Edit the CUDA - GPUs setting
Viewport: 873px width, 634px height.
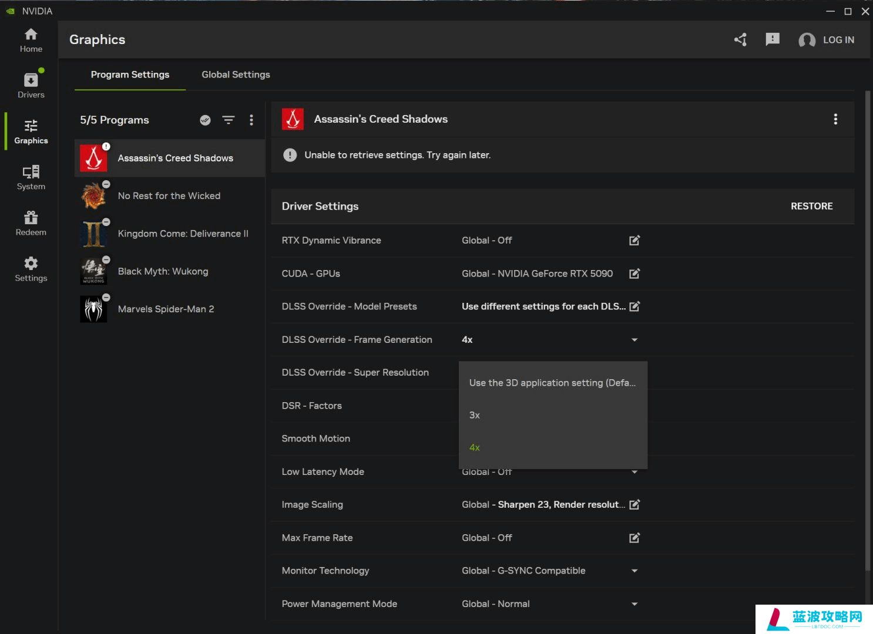click(634, 274)
